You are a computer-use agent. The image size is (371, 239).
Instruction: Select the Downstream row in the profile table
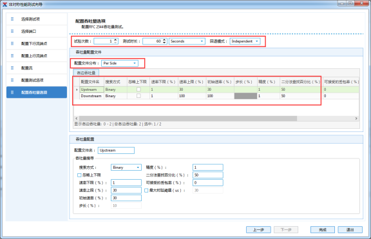tap(216, 96)
